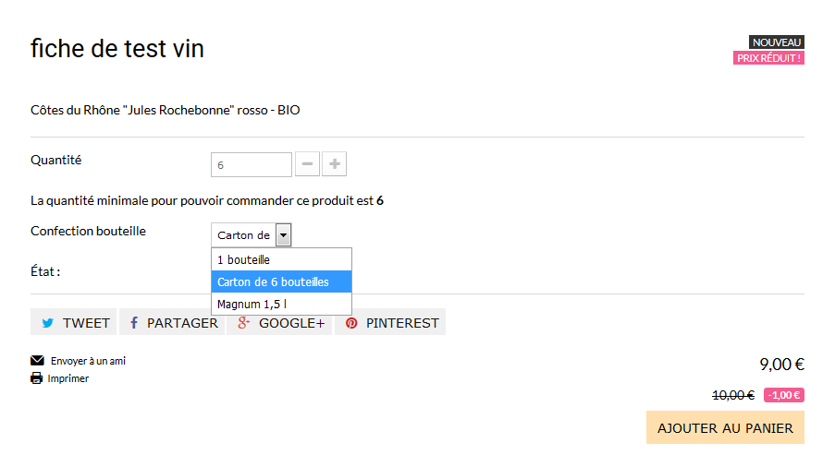The height and width of the screenshot is (455, 835).
Task: Click the envelope icon for Envoyer
Action: coord(37,360)
